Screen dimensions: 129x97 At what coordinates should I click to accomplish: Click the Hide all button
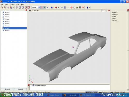pyautogui.click(x=20, y=89)
